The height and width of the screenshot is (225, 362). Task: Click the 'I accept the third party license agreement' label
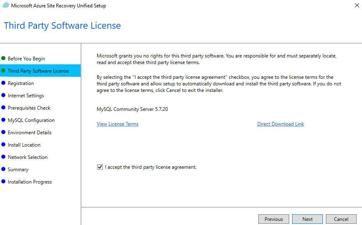click(151, 167)
